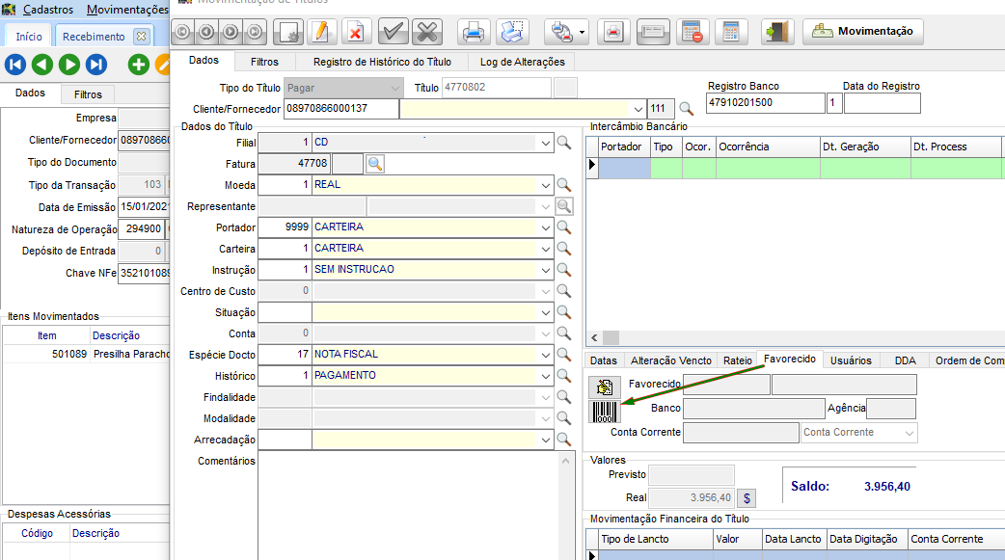
Task: Switch to the Log de Alterações tab
Action: click(522, 62)
